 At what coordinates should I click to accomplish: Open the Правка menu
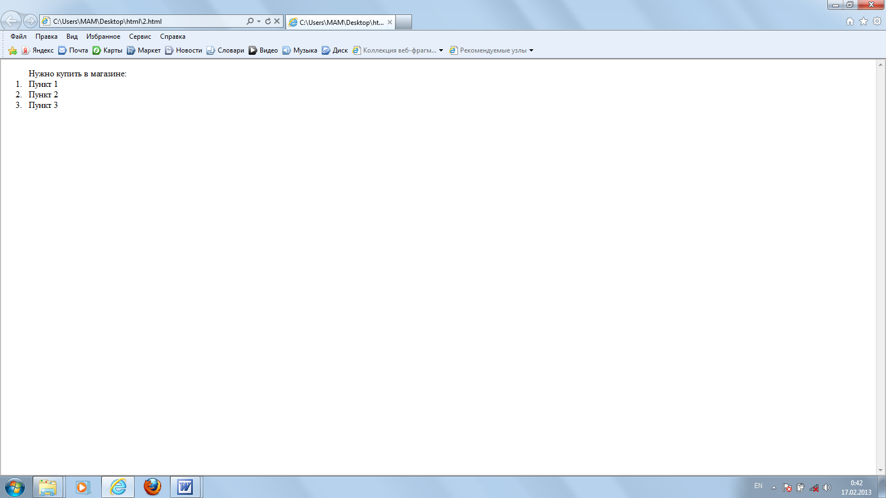[x=47, y=37]
